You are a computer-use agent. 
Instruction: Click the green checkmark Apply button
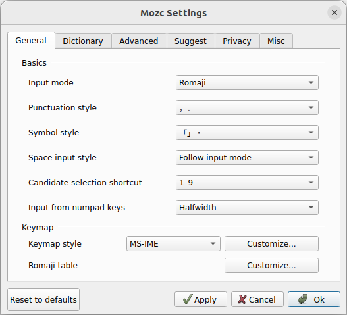201,299
